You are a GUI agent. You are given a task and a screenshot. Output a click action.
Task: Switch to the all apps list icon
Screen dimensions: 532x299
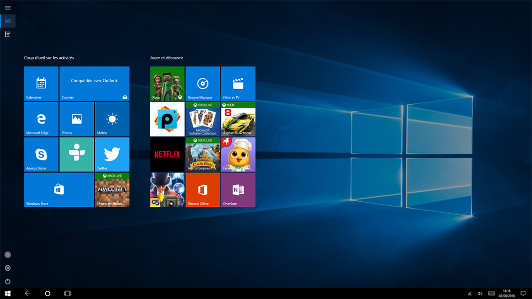pyautogui.click(x=7, y=34)
